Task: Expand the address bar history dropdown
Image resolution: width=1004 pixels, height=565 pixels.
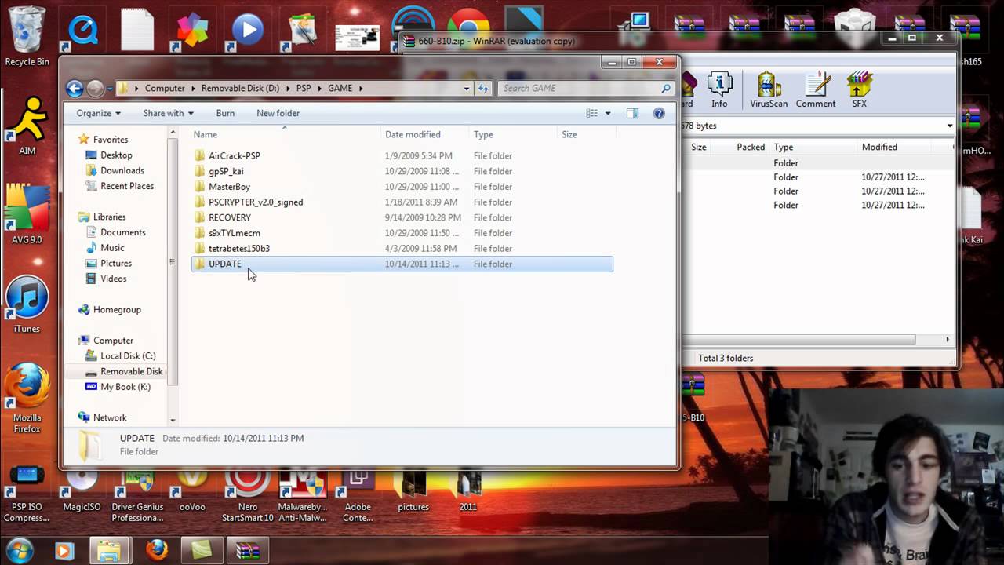Action: click(467, 89)
